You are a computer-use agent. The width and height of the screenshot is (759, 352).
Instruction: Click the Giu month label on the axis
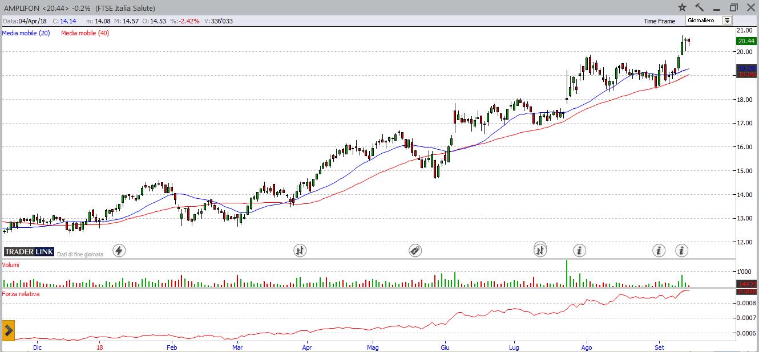pos(446,347)
